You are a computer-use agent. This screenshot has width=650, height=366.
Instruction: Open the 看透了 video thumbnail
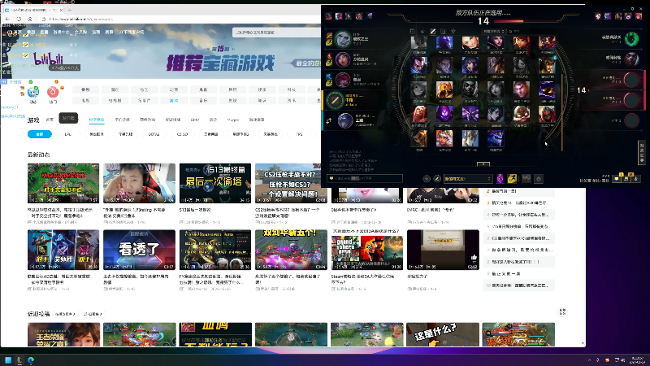139,250
